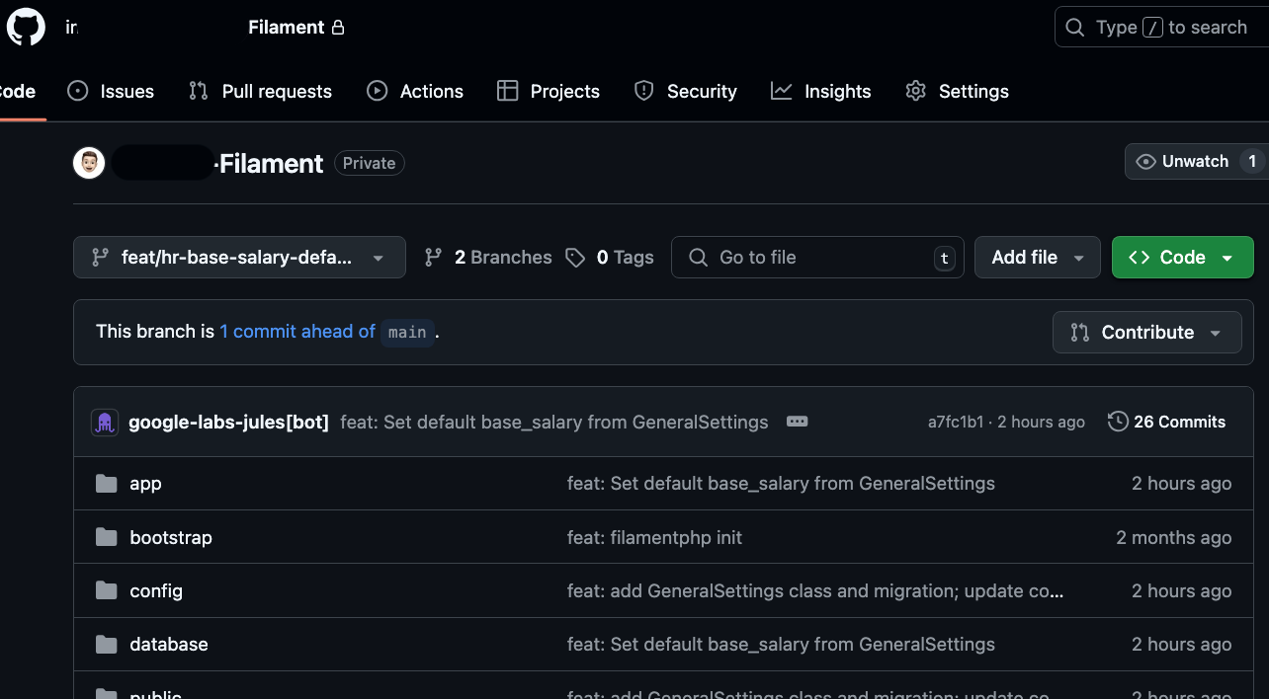Open the branch selector dropdown
This screenshot has width=1269, height=699.
pyautogui.click(x=239, y=258)
